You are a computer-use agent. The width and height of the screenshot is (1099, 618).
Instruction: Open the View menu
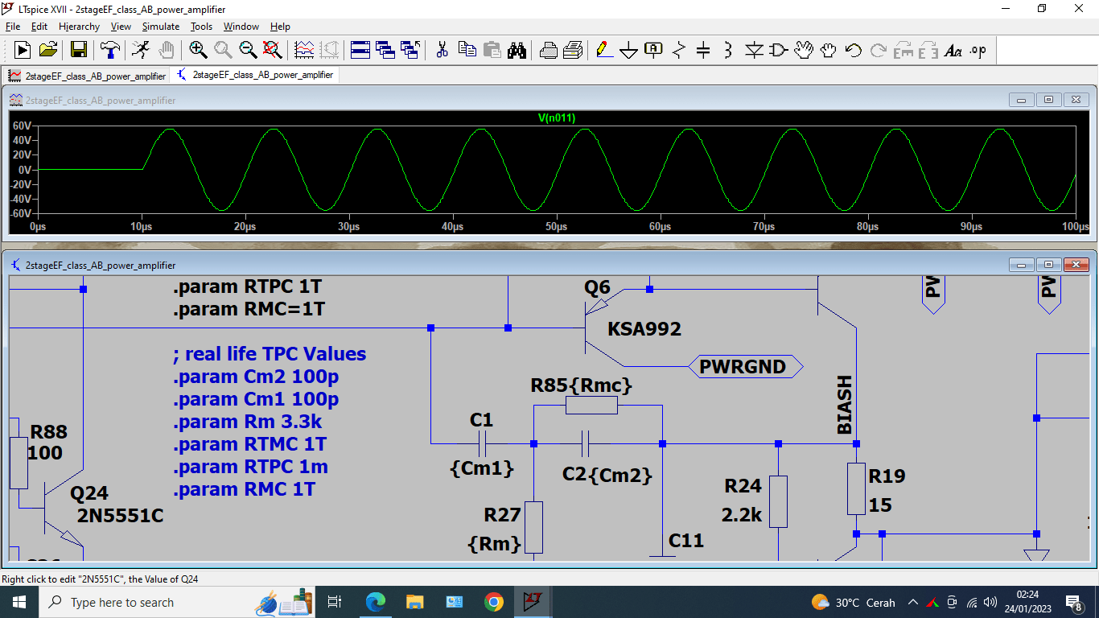click(121, 27)
